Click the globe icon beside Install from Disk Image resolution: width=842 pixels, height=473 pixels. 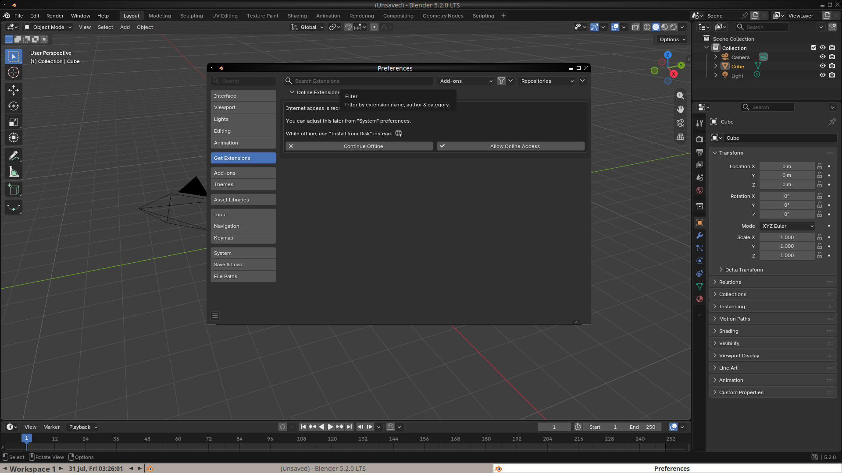399,133
